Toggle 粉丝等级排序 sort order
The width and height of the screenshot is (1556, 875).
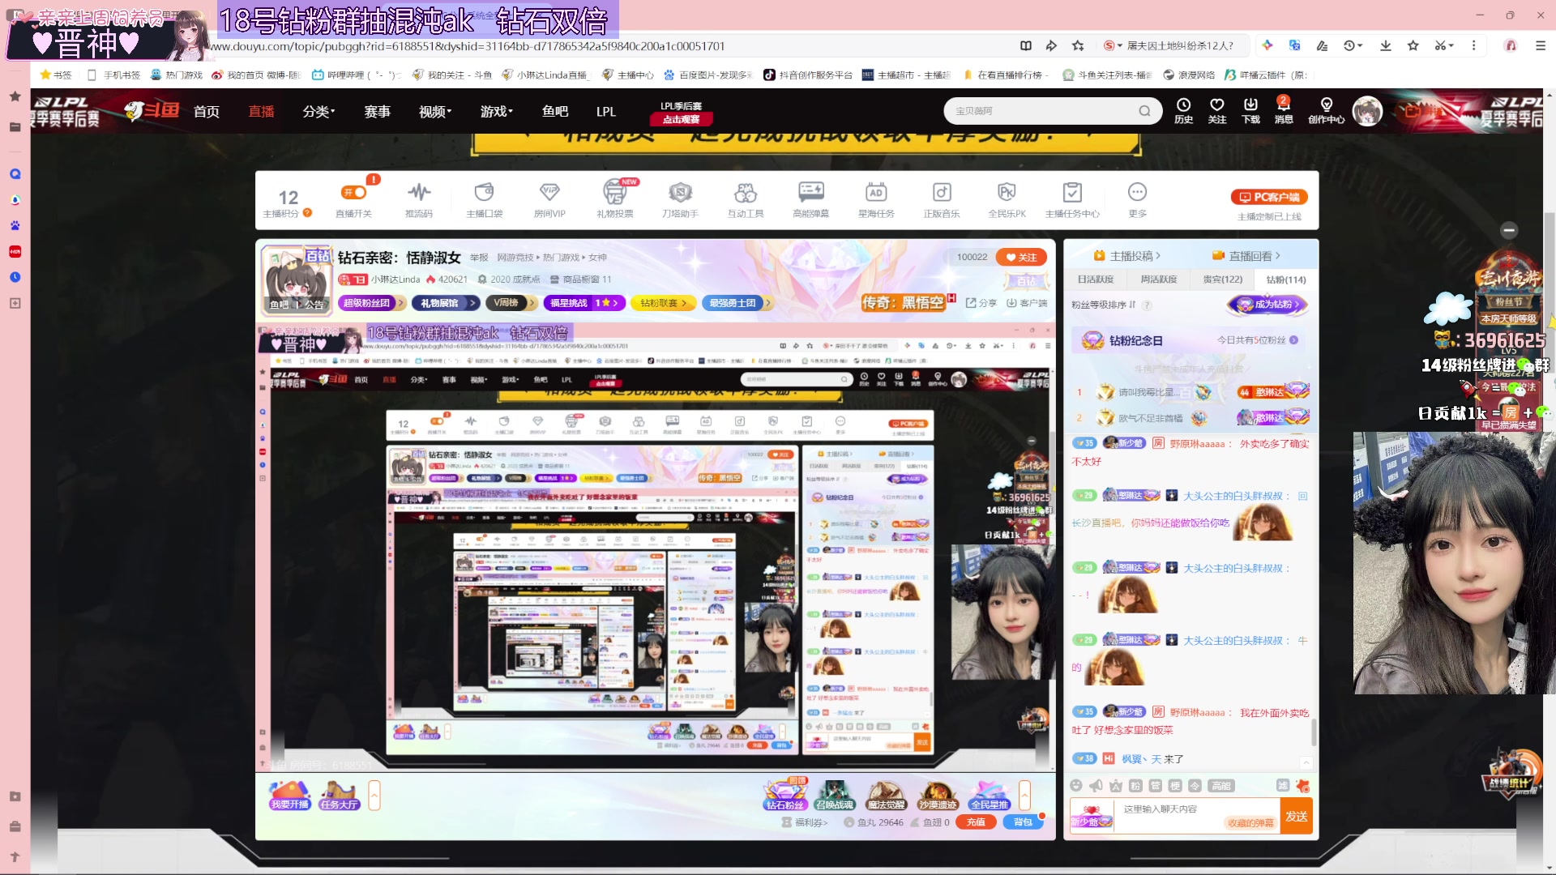[1104, 305]
